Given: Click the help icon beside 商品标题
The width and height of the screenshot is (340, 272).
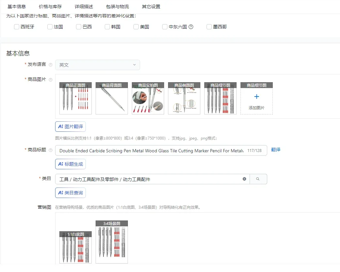Looking at the screenshot, I should coord(51,150).
